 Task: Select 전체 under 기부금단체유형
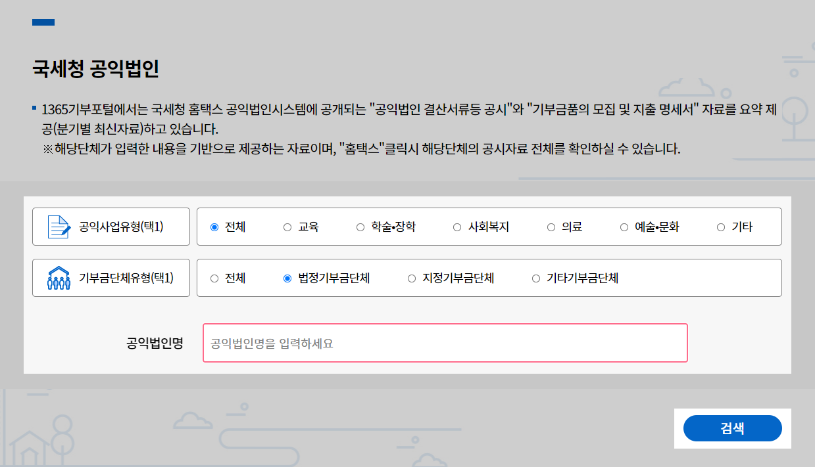[x=214, y=278]
